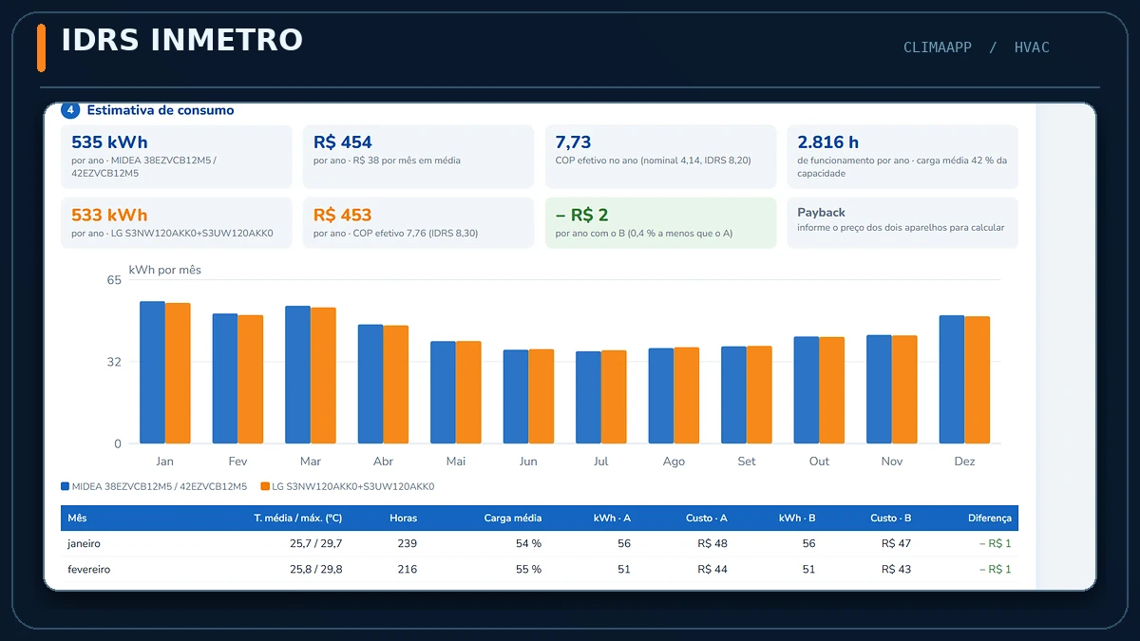Select the 'Estimativa de consumo' section heading

click(x=161, y=110)
